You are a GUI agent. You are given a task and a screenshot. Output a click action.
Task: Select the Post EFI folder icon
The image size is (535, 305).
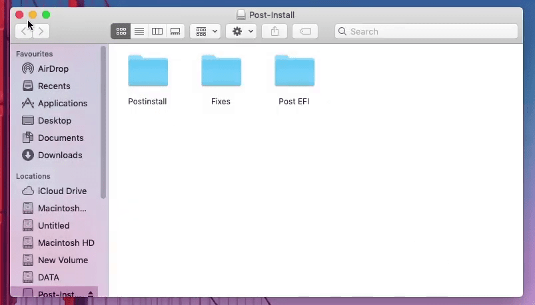(294, 71)
